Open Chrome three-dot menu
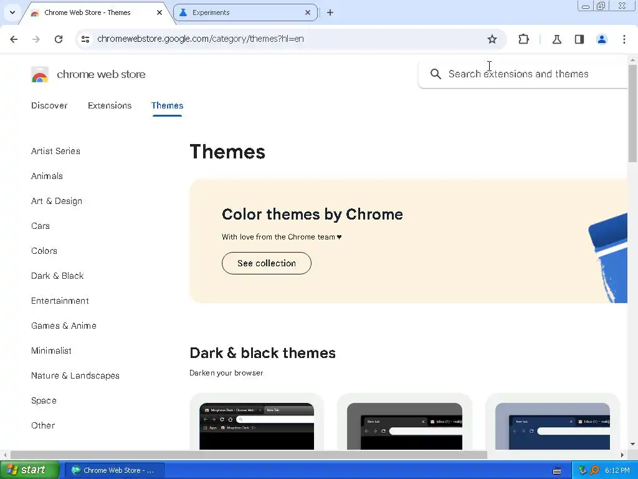638x479 pixels. coord(624,39)
